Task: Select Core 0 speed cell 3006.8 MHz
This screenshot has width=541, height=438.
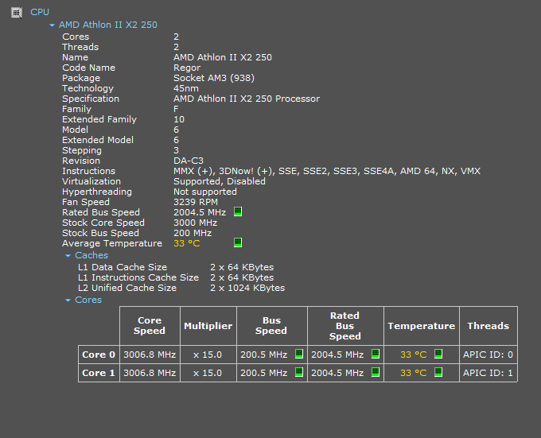Action: 150,355
